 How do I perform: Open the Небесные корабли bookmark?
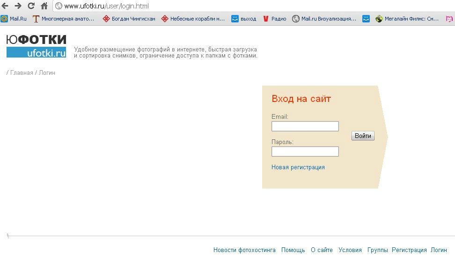(193, 19)
